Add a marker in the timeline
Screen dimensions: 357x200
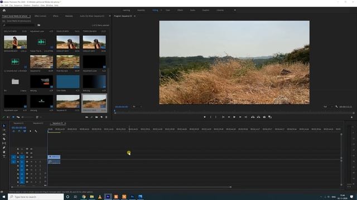pos(30,131)
